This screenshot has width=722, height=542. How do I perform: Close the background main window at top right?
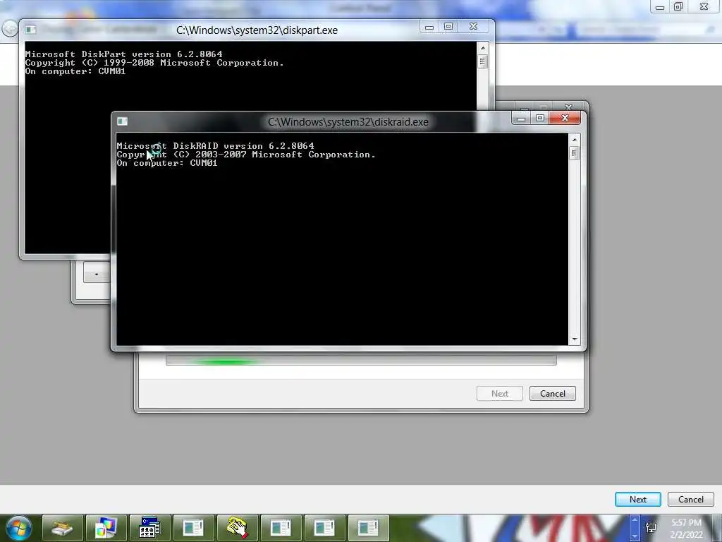[704, 7]
